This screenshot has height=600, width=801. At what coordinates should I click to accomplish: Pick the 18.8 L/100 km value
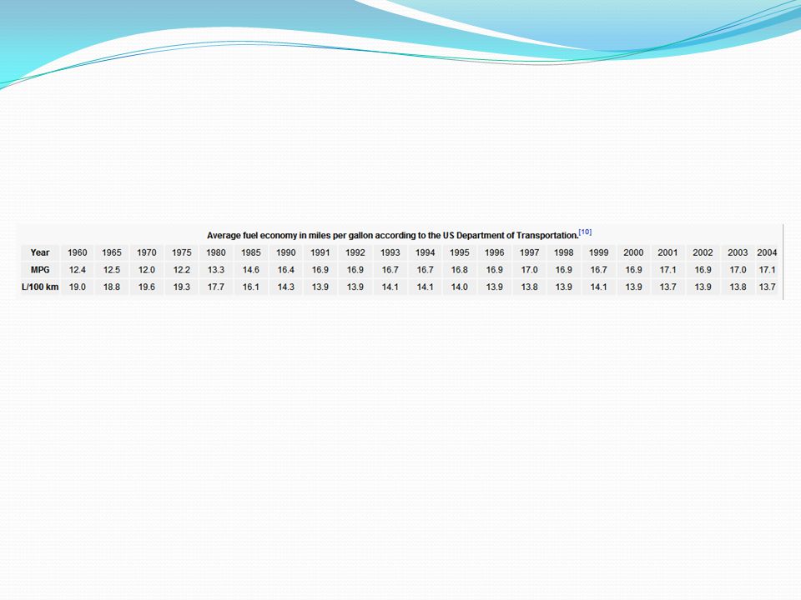(x=112, y=287)
